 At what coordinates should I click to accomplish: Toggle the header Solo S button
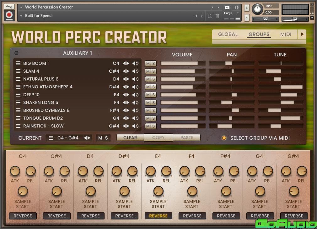pos(247,8)
